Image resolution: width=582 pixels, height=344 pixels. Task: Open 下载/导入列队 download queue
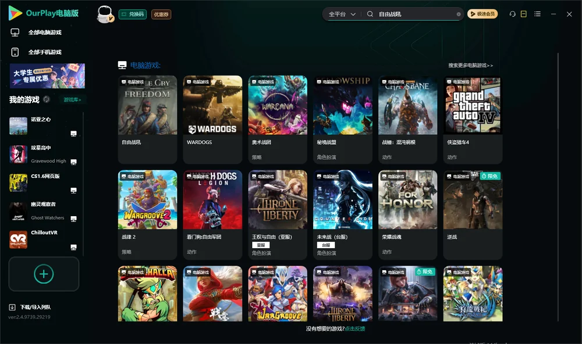tap(30, 307)
